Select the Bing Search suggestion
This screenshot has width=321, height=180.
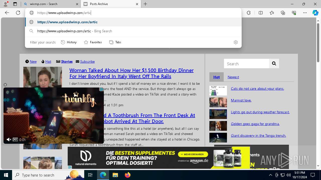[x=133, y=31]
